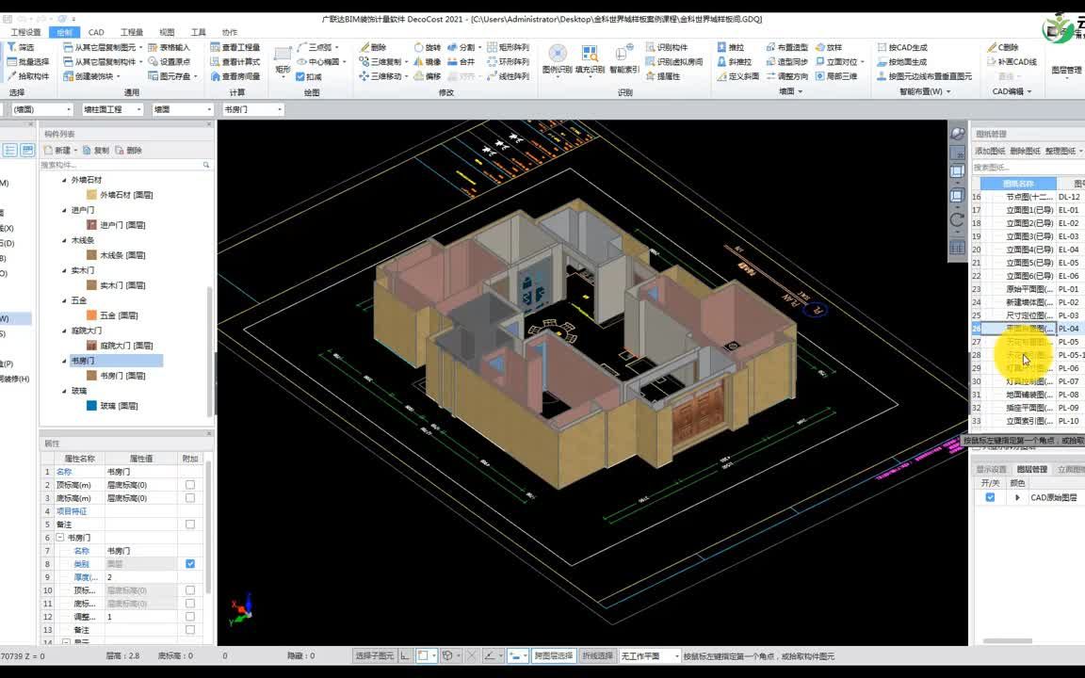Screen dimensions: 1085x678
Task: Collapse the 玻璃 tree node
Action: click(x=64, y=391)
